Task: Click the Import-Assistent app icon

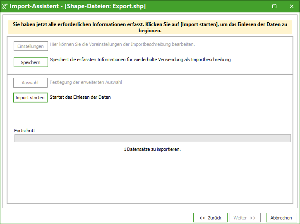Action: 4,6
